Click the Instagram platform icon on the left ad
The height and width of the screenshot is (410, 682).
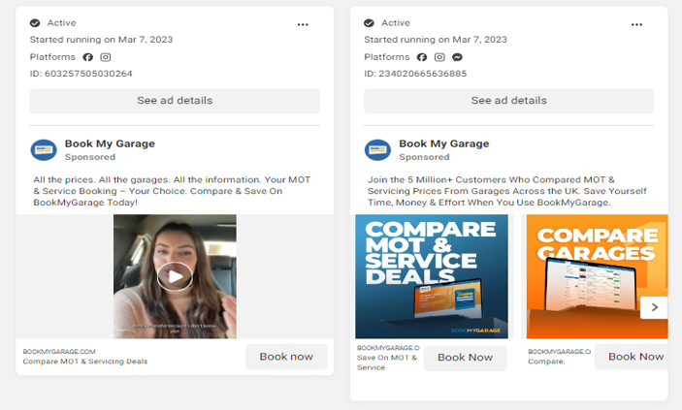[106, 57]
